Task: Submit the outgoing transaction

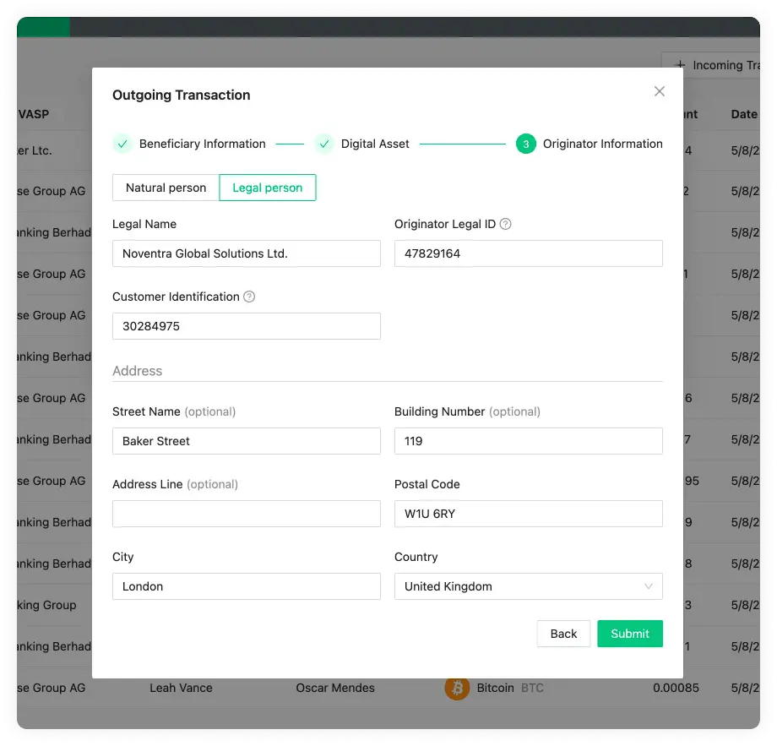Action: pyautogui.click(x=629, y=634)
